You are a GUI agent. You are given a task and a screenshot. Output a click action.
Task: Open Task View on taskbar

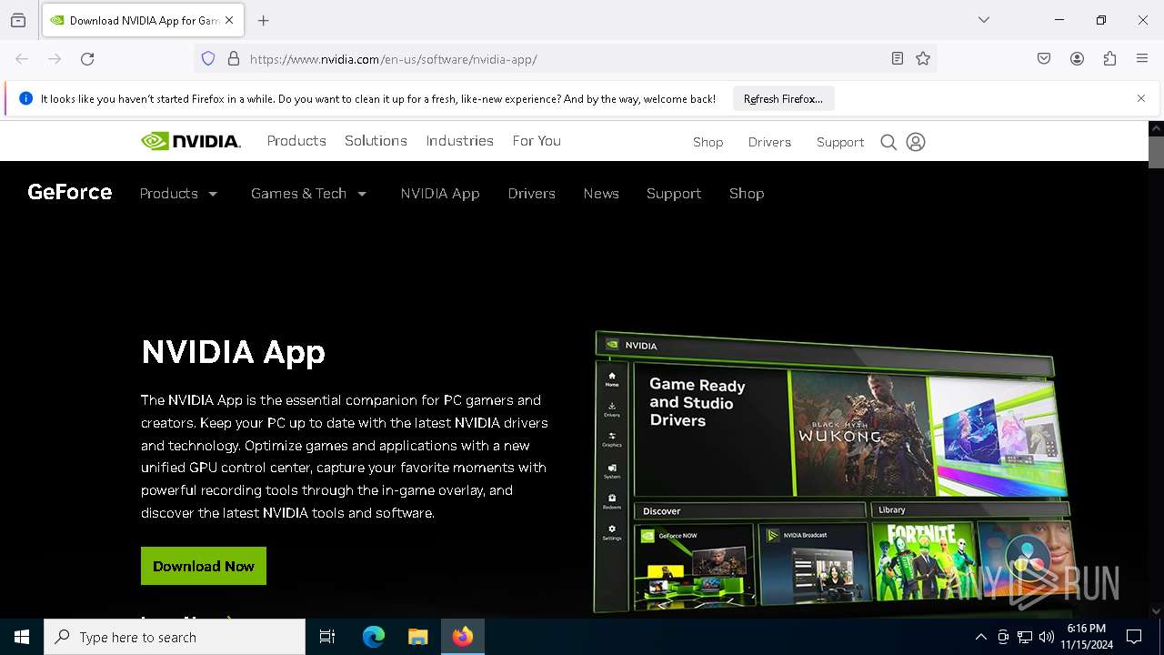pyautogui.click(x=327, y=637)
